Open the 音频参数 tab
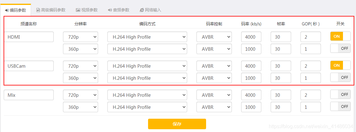This screenshot has height=132, width=356. [x=119, y=10]
